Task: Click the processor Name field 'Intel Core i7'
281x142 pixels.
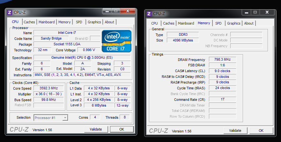Action: [67, 33]
